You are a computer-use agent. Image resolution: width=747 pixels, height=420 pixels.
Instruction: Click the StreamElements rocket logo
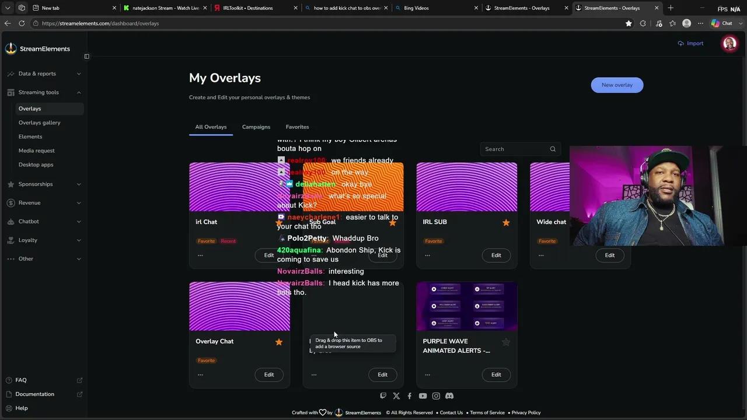(11, 49)
